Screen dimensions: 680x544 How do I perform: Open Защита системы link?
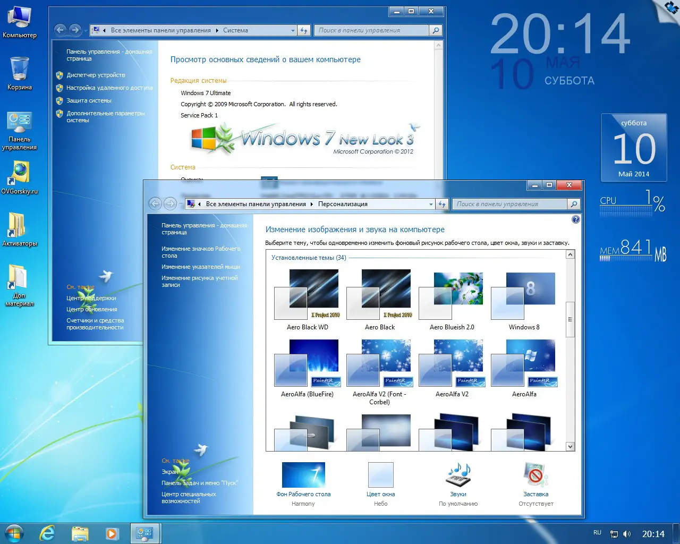[x=89, y=100]
